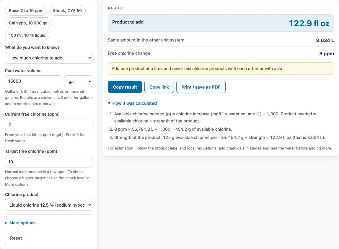Click the 'RESULT' heading

tap(116, 8)
